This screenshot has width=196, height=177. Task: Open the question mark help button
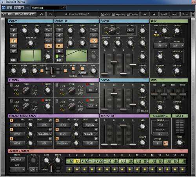click(193, 14)
